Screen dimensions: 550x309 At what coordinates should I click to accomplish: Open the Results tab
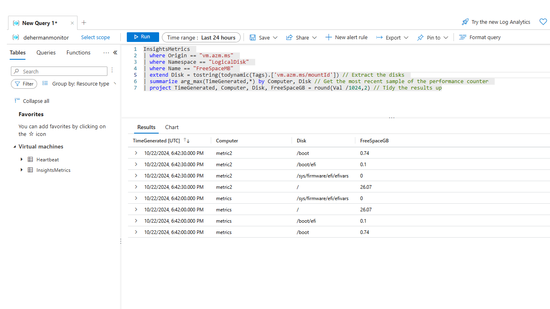click(146, 127)
